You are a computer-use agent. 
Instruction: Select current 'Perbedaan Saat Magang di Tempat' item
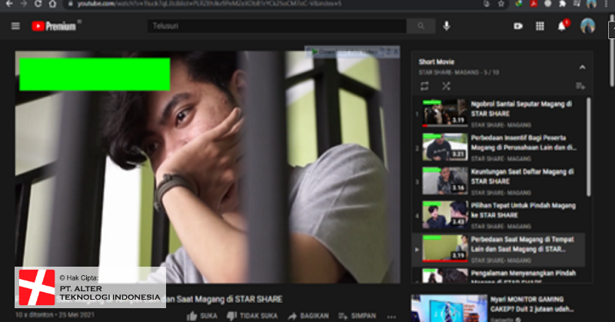tap(498, 250)
